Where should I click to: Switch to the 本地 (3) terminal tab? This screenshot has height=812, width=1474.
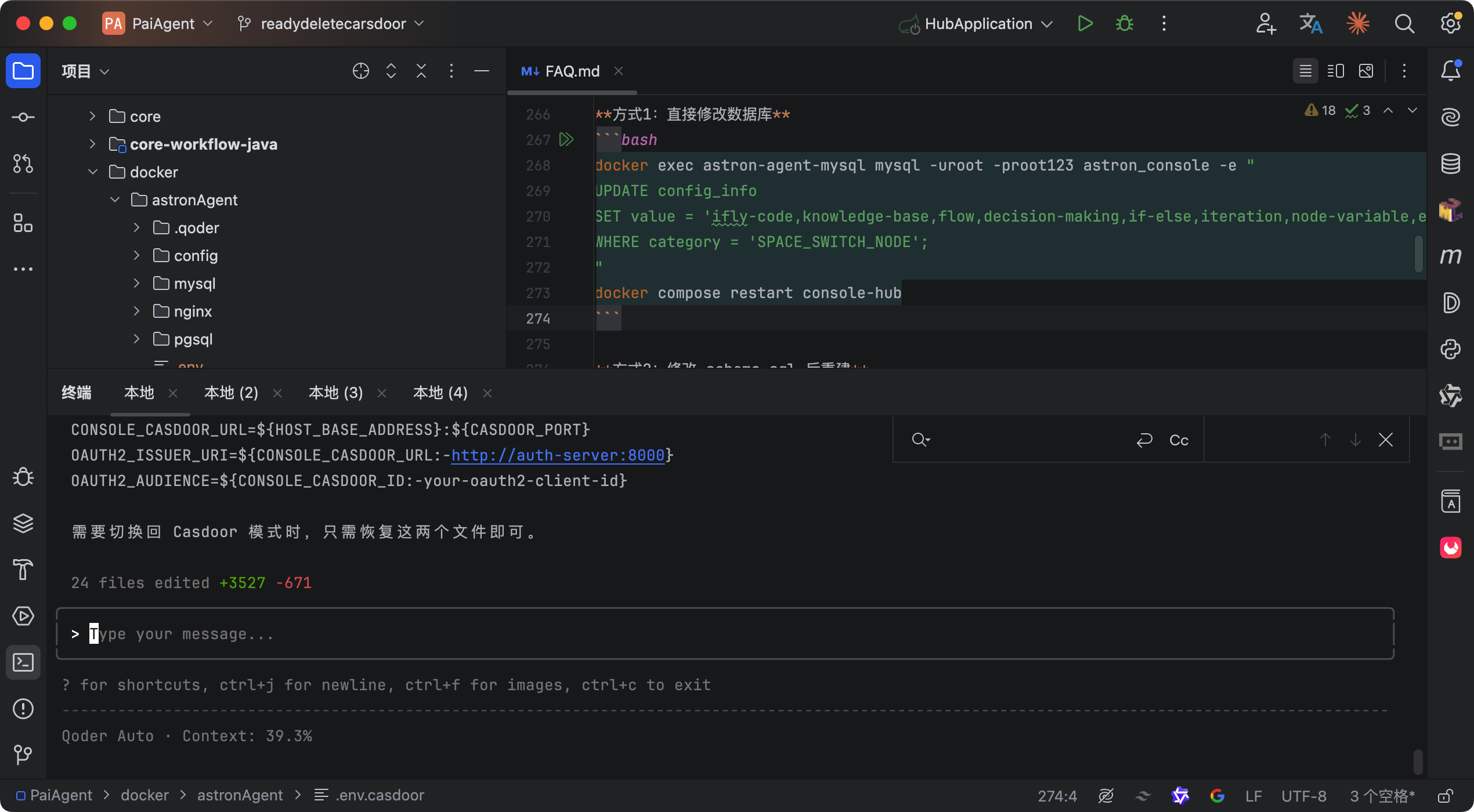pos(335,393)
